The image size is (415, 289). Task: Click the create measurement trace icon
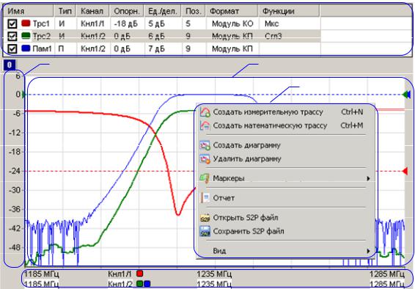[205, 112]
